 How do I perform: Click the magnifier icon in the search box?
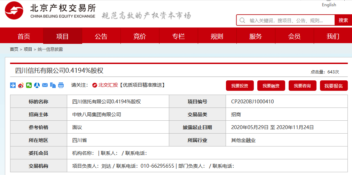[x=242, y=21]
